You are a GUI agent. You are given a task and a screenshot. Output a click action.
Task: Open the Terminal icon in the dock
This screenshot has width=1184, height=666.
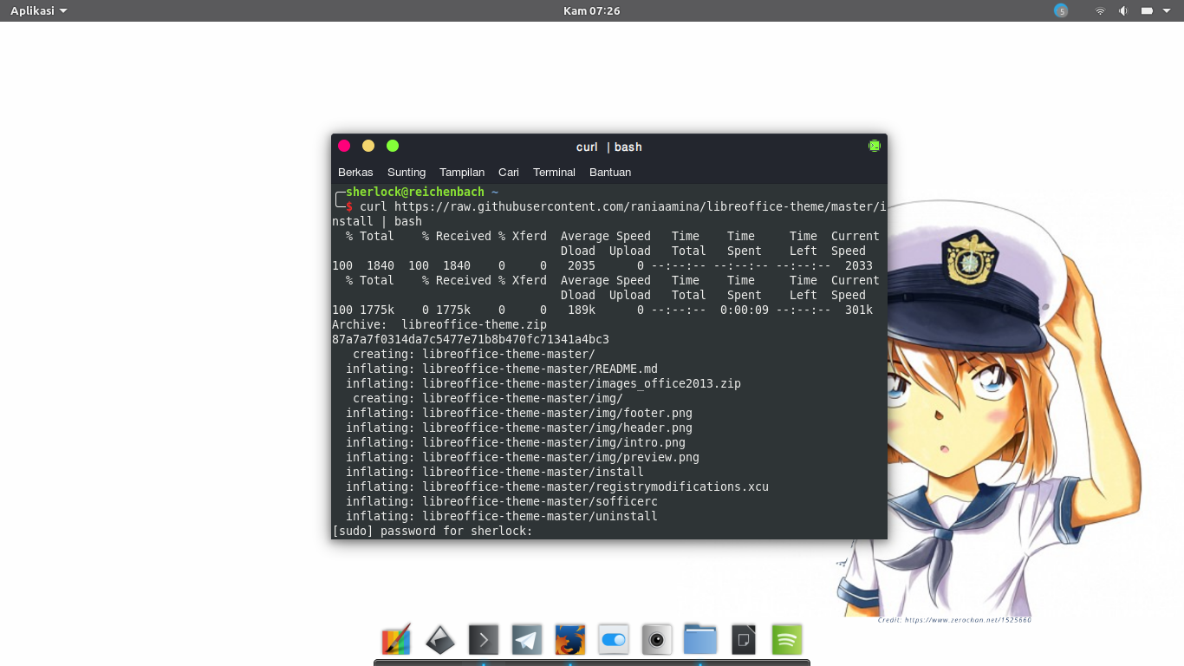(484, 640)
